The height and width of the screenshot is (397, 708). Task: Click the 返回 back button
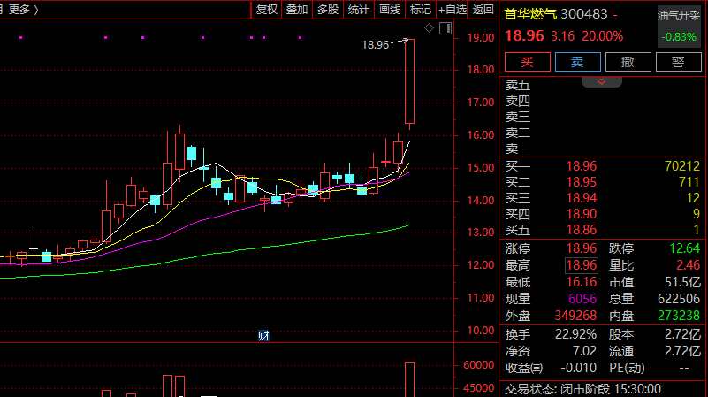[x=483, y=10]
